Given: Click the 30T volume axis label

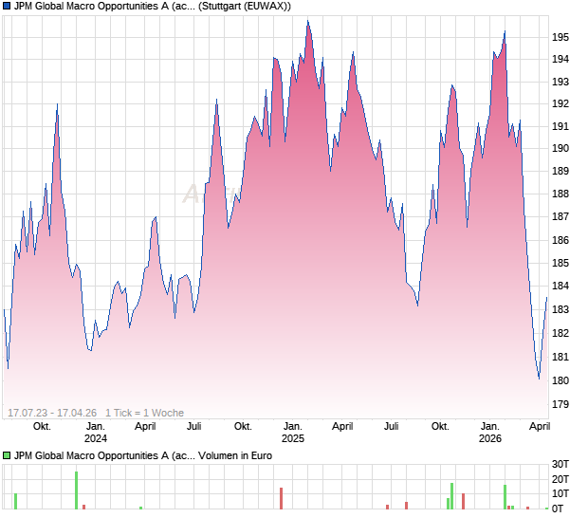Looking at the screenshot, I should [562, 464].
